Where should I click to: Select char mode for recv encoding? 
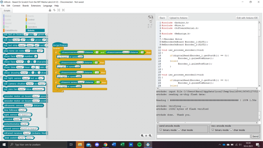[231, 130]
